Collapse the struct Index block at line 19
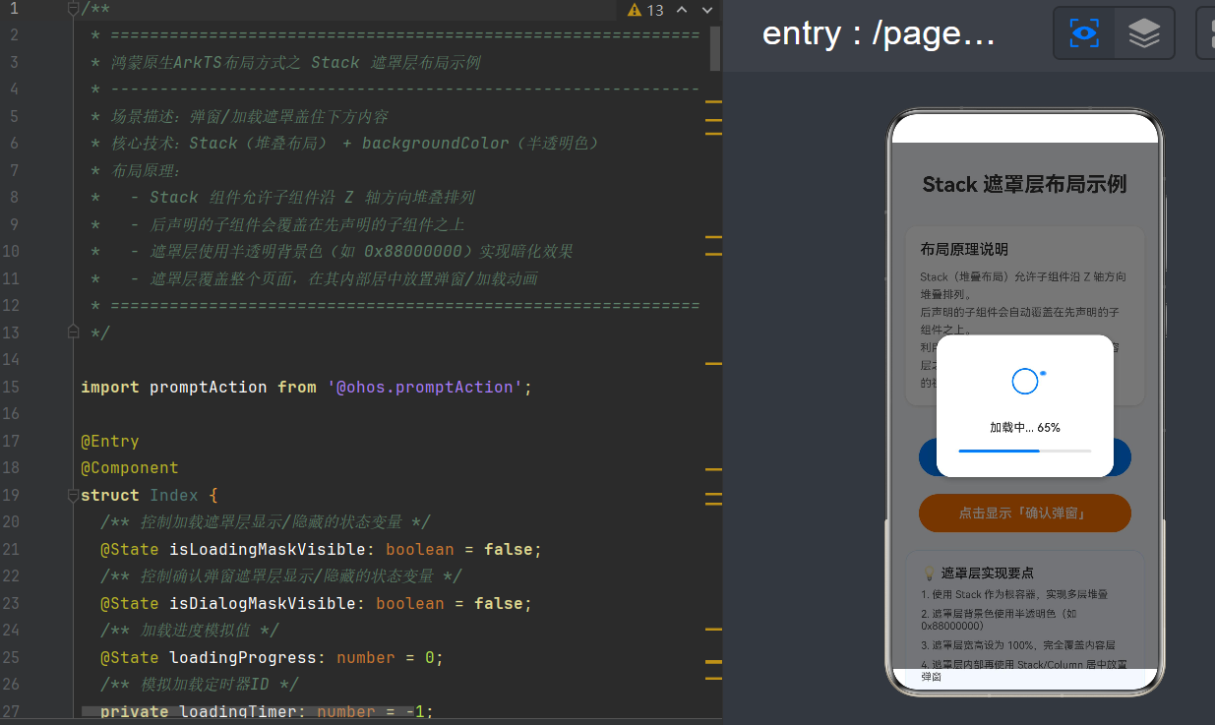This screenshot has height=725, width=1215. (73, 495)
